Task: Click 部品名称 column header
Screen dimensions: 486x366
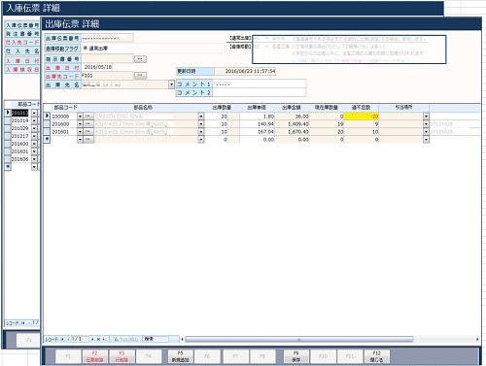Action: pyautogui.click(x=143, y=108)
